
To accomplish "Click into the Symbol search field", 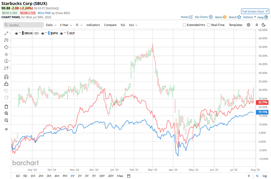I will click(x=24, y=25).
